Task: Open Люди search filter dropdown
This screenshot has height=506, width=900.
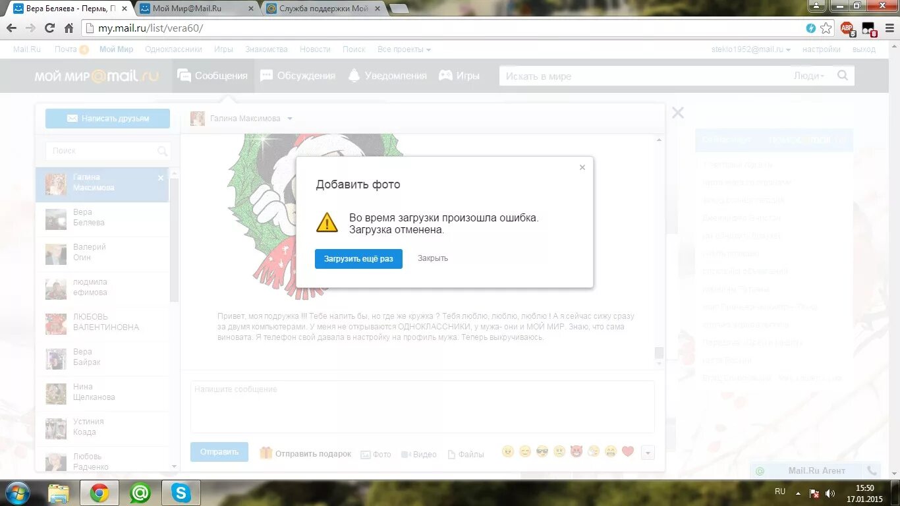Action: point(809,76)
